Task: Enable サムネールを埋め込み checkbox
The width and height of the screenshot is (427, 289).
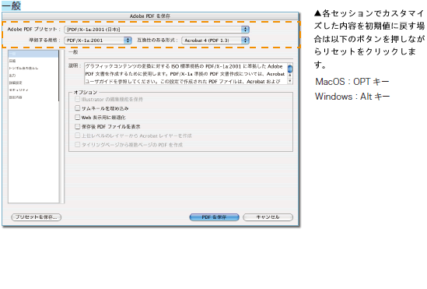Action: tap(77, 108)
